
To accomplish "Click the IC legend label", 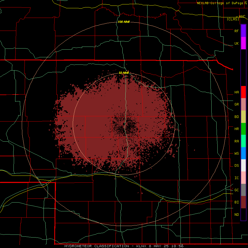I will pos(236,178).
